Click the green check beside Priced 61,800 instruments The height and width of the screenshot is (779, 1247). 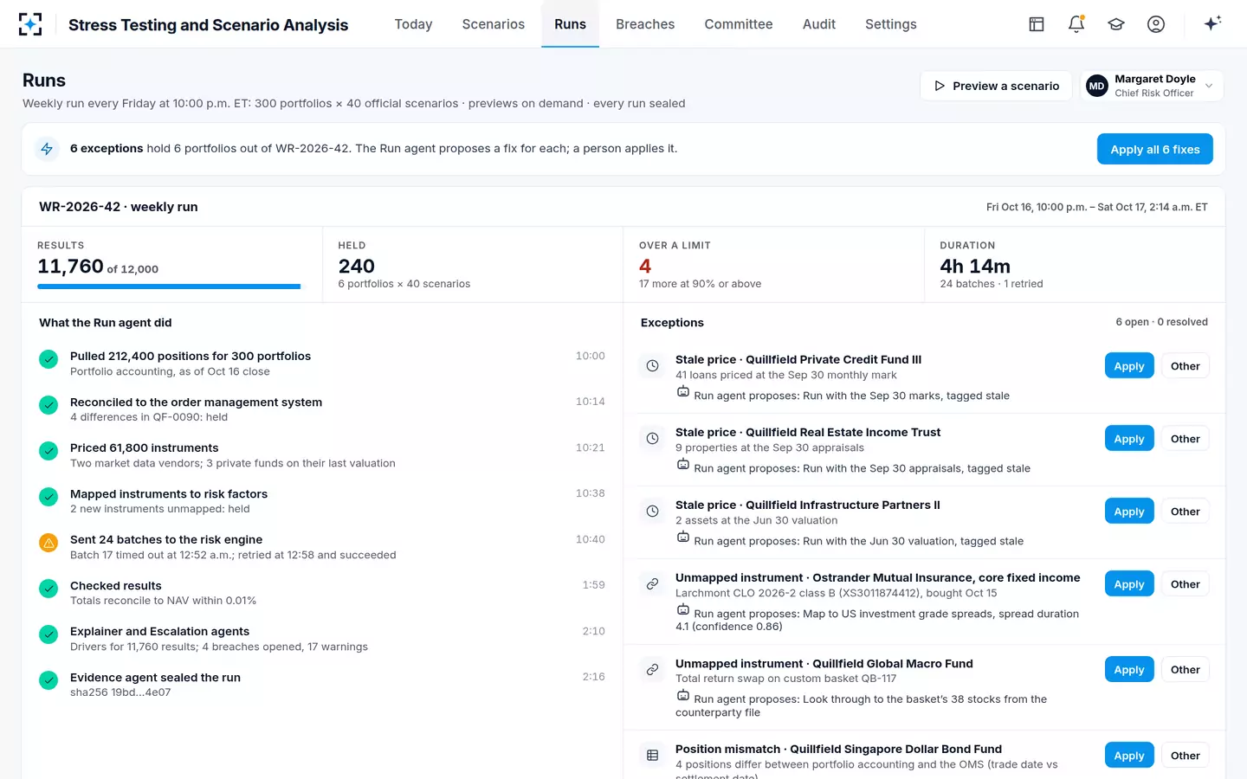click(x=48, y=451)
